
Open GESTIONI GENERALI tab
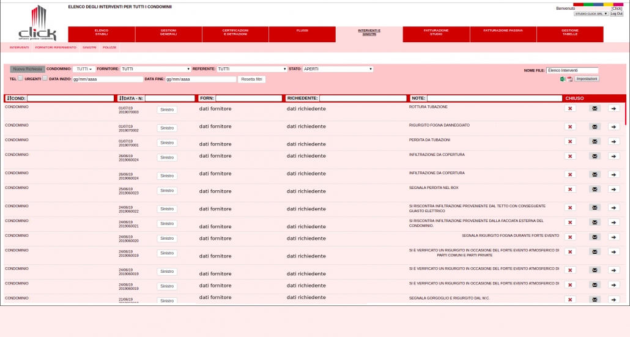coord(168,34)
